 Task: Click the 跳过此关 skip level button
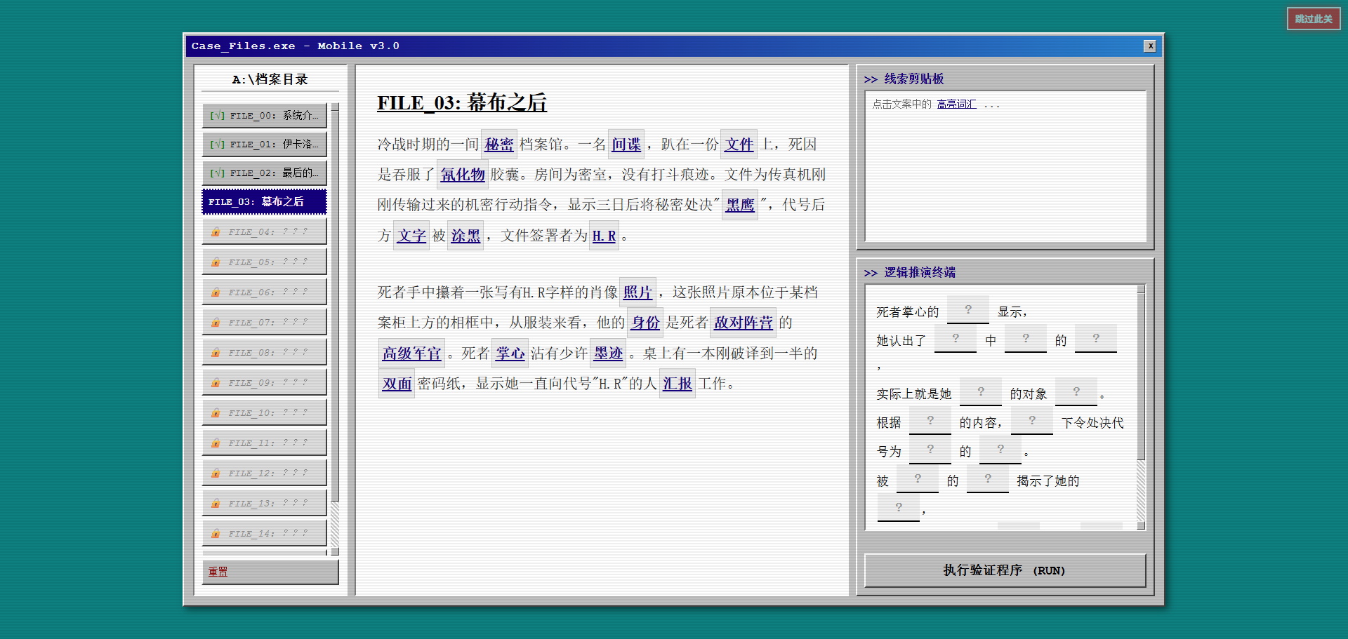click(1313, 19)
